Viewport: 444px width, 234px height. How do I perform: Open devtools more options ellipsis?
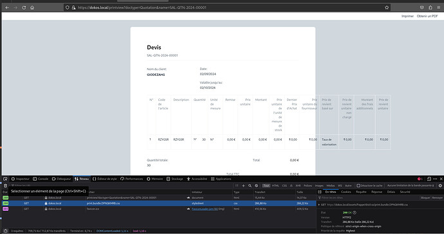pyautogui.click(x=435, y=179)
